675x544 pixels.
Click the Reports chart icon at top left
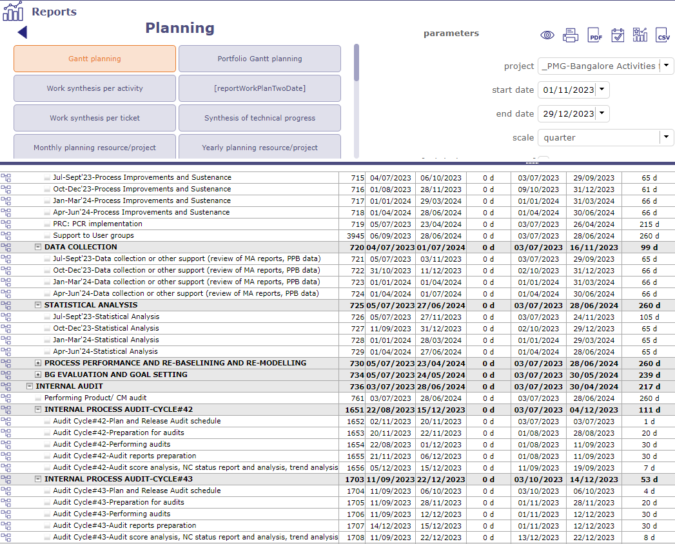[13, 11]
